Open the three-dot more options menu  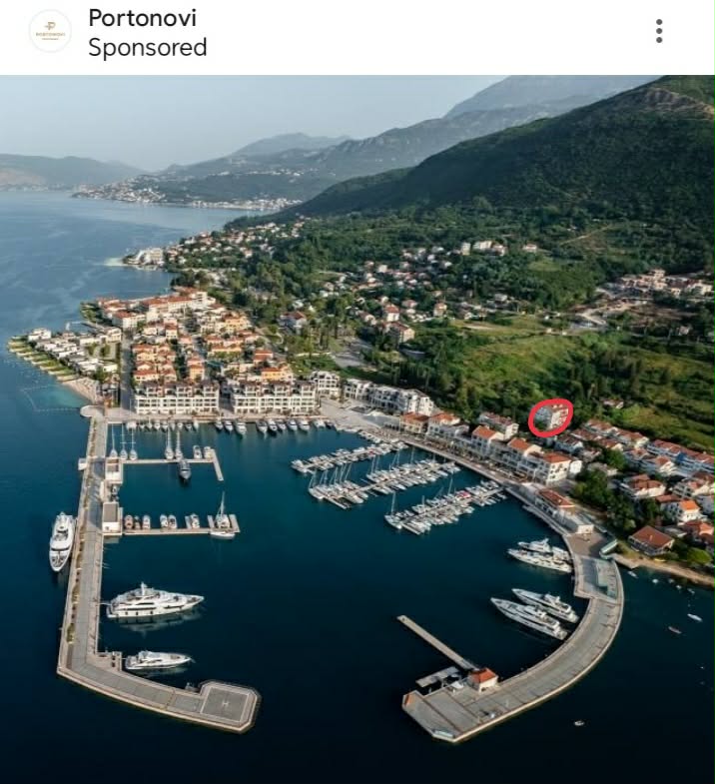pyautogui.click(x=659, y=31)
